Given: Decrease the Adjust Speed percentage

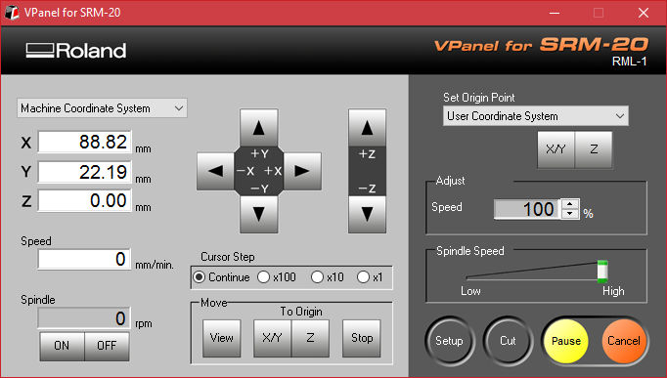Looking at the screenshot, I should point(570,214).
